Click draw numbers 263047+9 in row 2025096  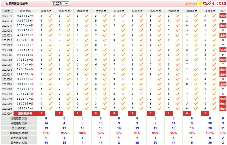25,108
